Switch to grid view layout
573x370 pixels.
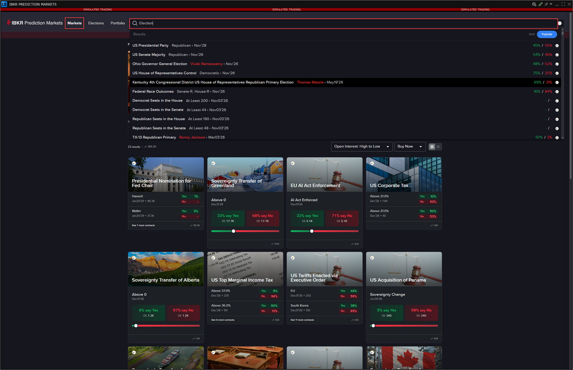pos(432,147)
